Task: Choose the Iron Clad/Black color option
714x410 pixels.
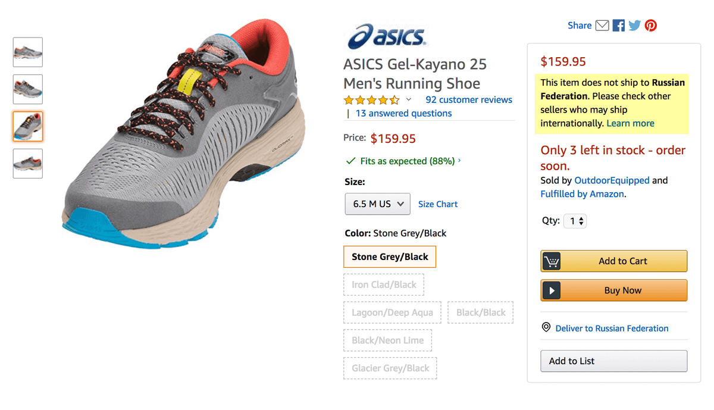Action: tap(384, 285)
